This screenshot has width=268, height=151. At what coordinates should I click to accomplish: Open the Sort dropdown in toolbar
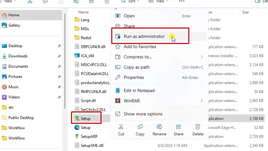(x=132, y=1)
